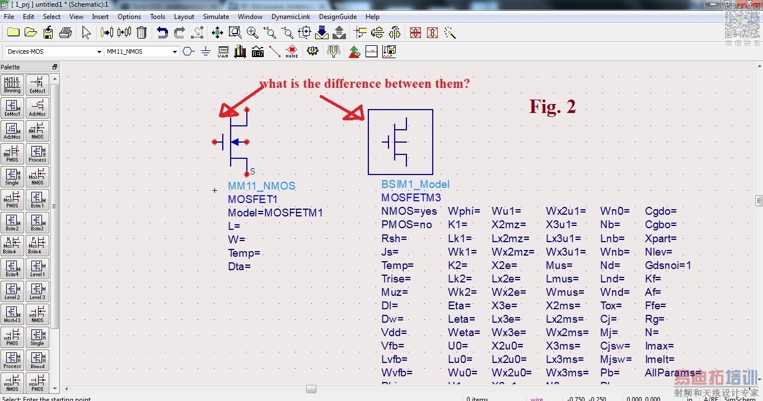763x401 pixels.
Task: Add wire label with NAME icon
Action: [x=292, y=51]
